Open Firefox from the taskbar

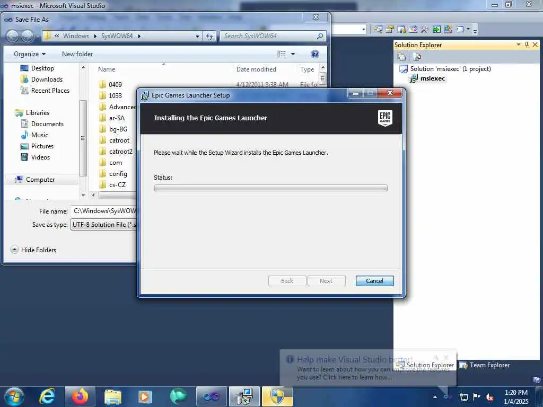(80, 396)
